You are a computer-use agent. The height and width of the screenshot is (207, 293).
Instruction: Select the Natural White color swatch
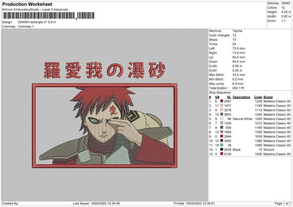222,119
